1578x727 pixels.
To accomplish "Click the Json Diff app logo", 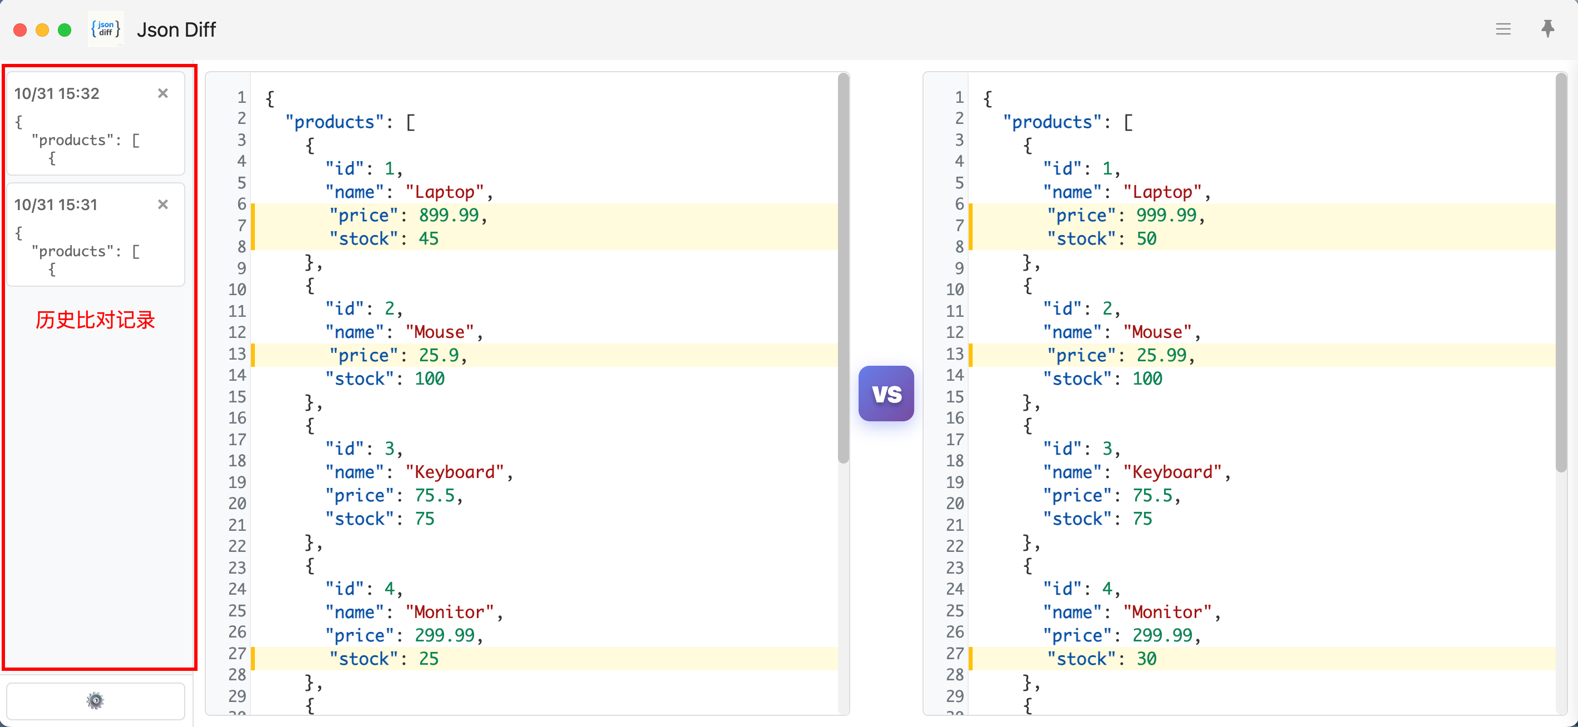I will 105,29.
